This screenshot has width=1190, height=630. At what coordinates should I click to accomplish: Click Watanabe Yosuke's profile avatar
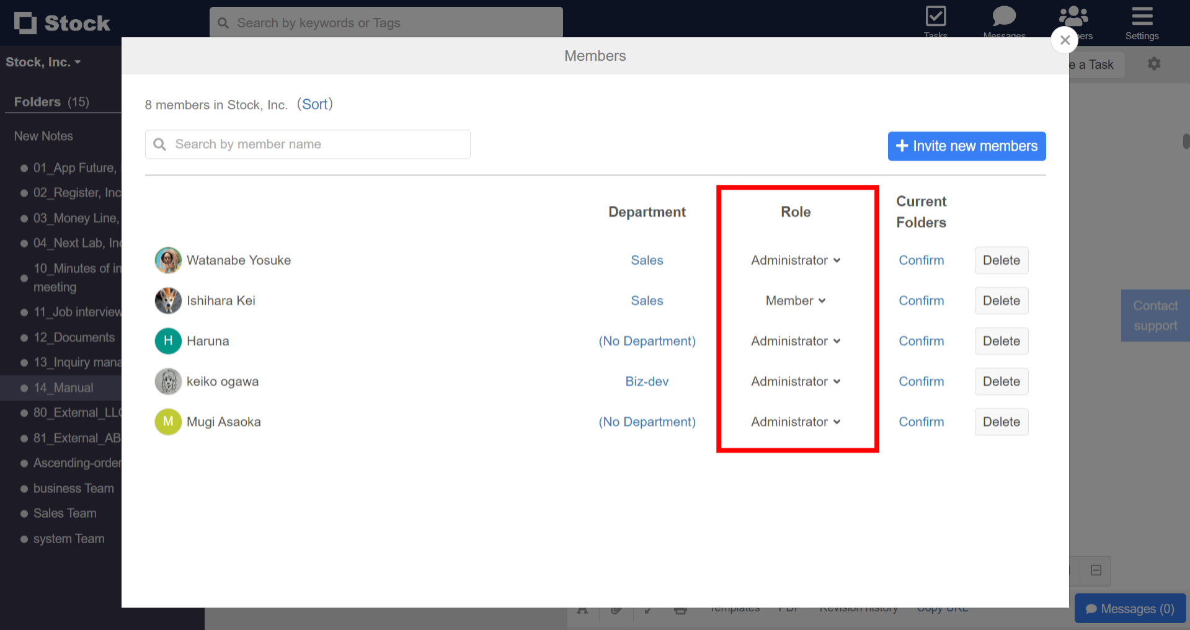point(168,260)
